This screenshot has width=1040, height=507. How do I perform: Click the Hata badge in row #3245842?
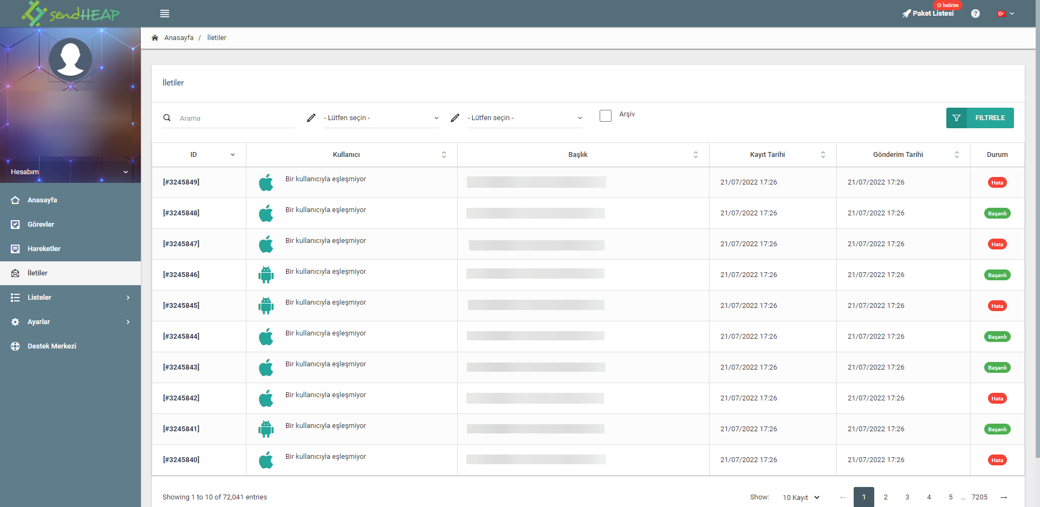997,399
